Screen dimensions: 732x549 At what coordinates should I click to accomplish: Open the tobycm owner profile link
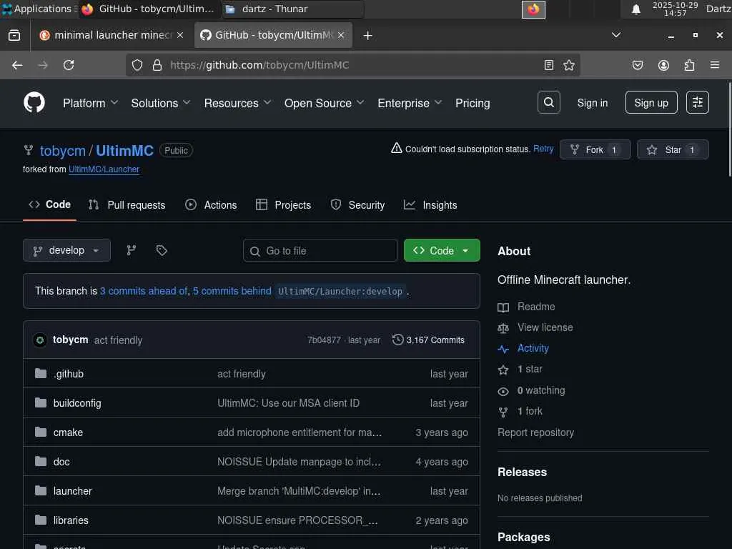click(63, 151)
